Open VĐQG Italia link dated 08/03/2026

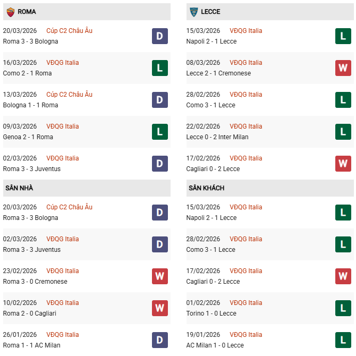click(x=246, y=63)
